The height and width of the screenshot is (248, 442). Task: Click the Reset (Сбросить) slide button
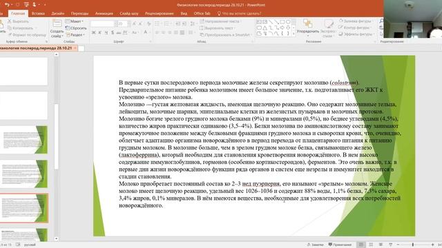[76, 28]
